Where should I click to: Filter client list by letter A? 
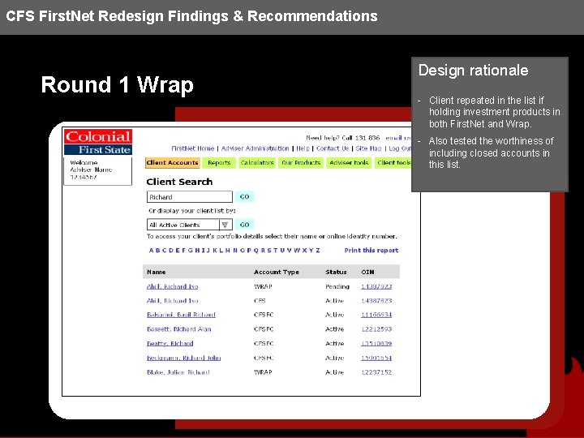point(151,251)
